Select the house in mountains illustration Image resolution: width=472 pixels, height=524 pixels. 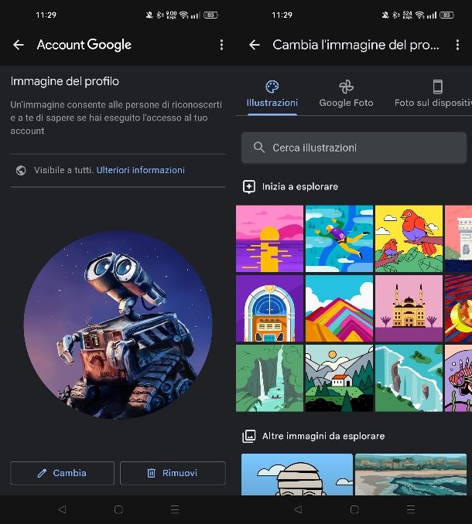[x=339, y=378]
